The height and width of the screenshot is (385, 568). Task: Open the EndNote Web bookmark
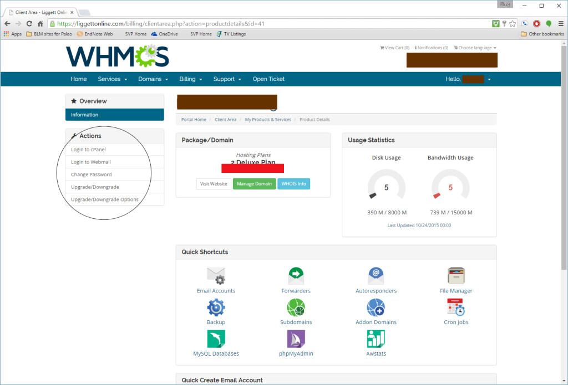(x=95, y=34)
